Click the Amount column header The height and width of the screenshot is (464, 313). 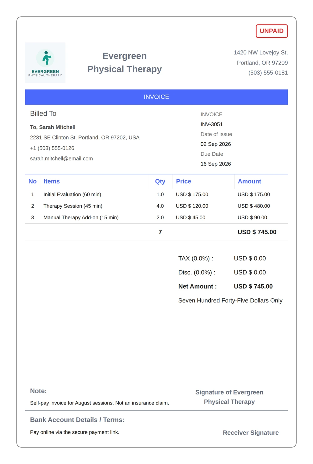pos(249,181)
